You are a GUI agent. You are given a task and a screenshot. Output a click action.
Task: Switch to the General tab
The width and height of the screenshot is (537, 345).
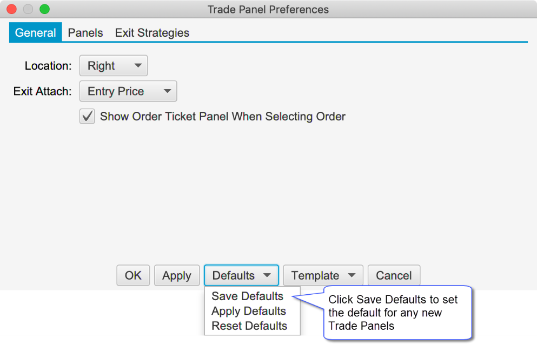click(35, 33)
